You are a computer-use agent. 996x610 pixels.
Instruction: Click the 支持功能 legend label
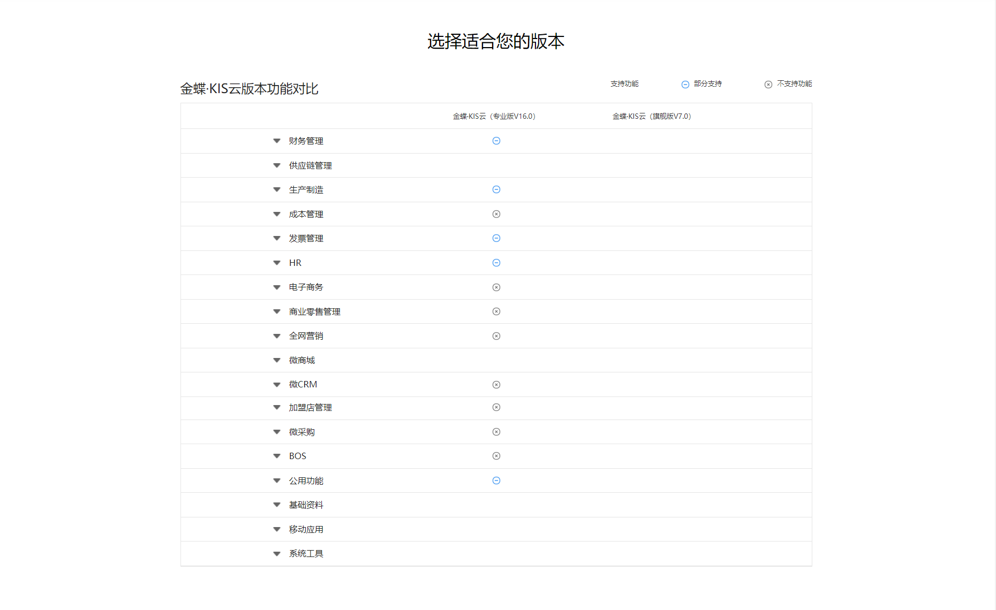coord(624,84)
